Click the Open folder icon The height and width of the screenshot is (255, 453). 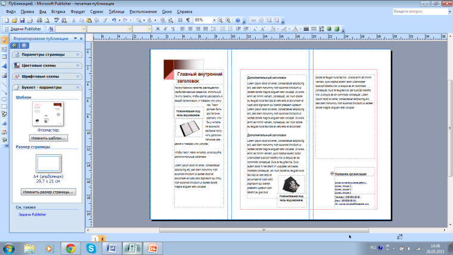(15, 20)
